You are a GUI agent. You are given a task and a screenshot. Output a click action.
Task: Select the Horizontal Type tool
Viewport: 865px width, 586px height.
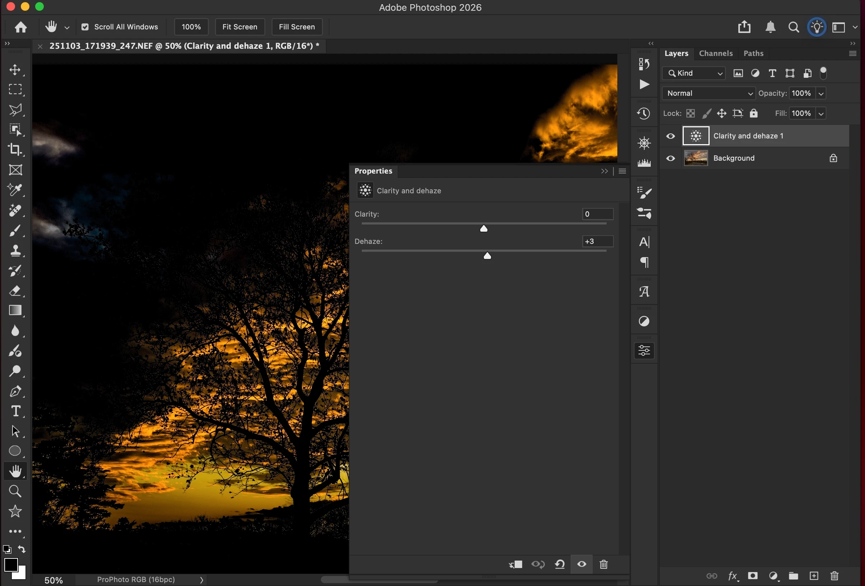(x=15, y=411)
